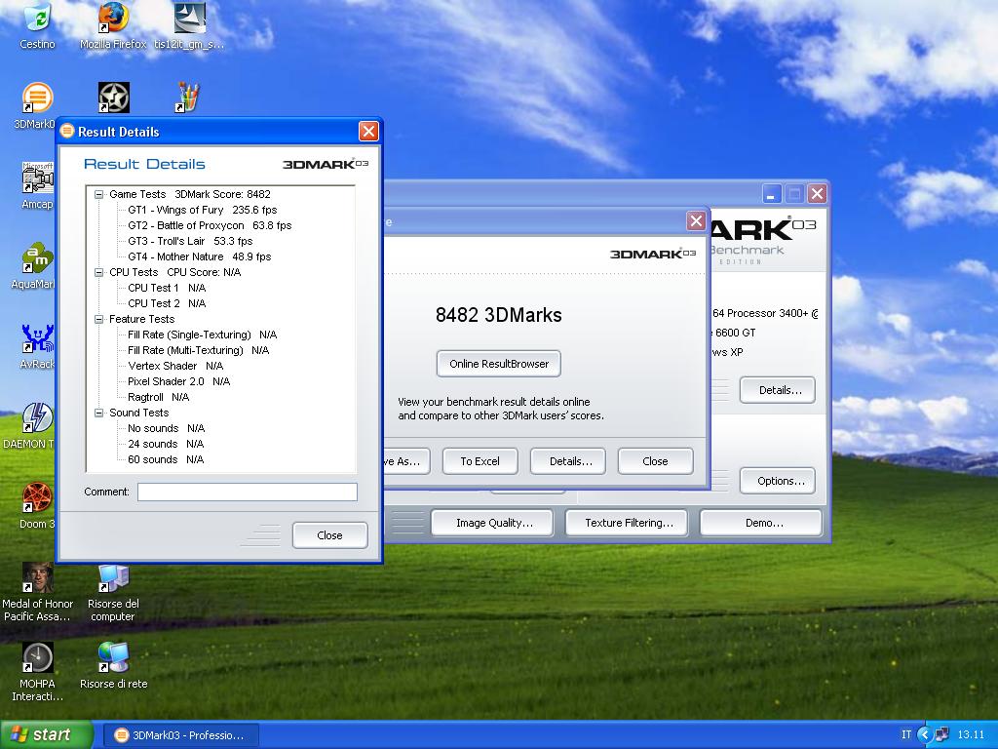Click Save As in the score window

tap(406, 461)
